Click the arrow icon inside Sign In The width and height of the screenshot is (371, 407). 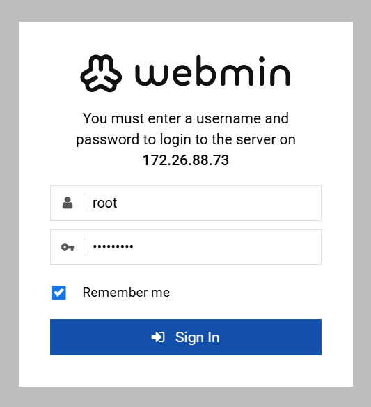pyautogui.click(x=158, y=337)
